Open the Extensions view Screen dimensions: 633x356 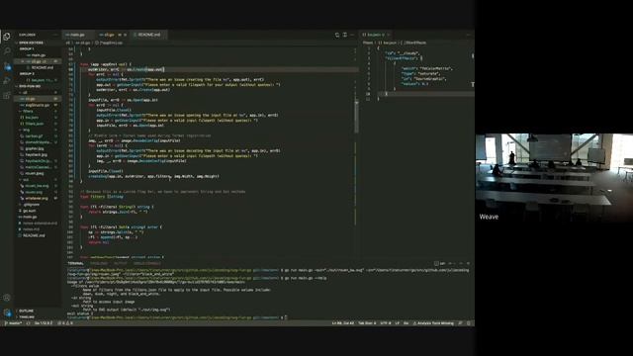[x=7, y=96]
